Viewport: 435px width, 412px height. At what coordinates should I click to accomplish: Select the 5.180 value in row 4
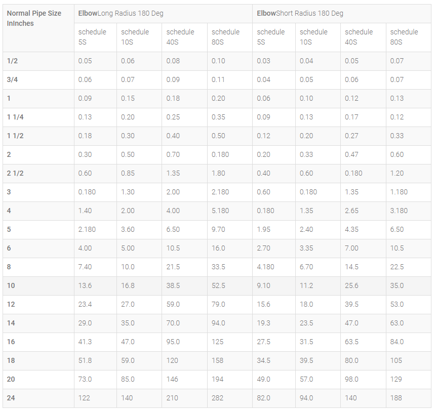(x=220, y=211)
